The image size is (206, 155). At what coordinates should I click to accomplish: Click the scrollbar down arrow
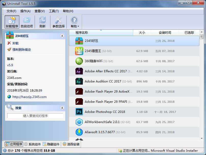(202, 139)
